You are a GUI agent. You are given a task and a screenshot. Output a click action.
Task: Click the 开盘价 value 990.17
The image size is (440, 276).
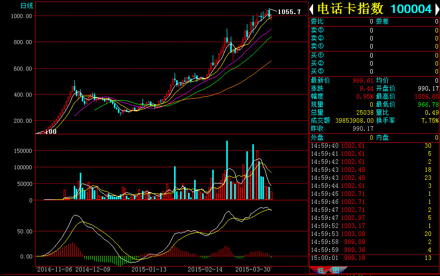click(428, 89)
